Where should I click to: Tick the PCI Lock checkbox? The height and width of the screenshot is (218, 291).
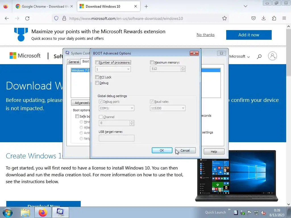[x=97, y=77]
